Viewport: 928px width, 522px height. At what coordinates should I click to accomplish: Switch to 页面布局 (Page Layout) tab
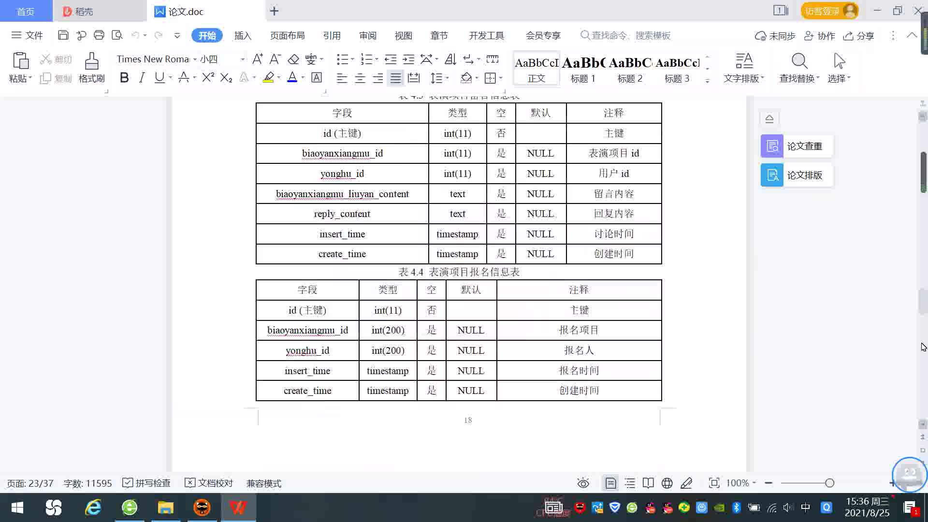(x=287, y=36)
